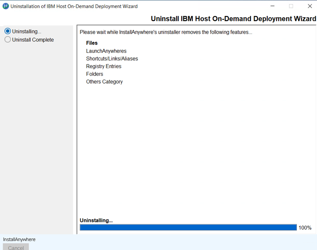Click the IBM Host On-Demand title bar icon

[5, 6]
